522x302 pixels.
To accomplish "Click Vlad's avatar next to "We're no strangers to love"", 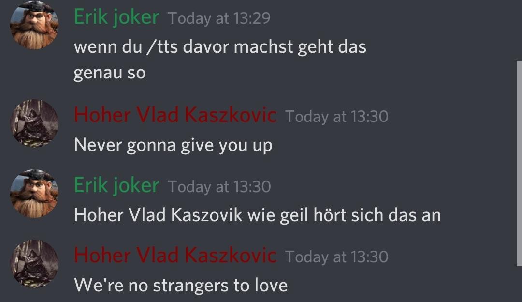I will [34, 264].
